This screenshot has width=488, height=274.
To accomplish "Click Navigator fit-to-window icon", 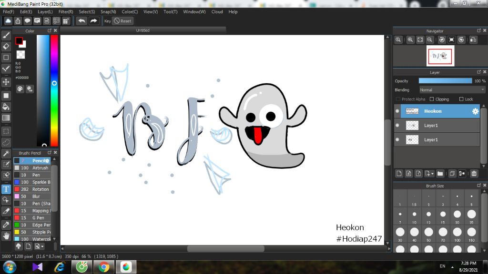I will click(420, 40).
